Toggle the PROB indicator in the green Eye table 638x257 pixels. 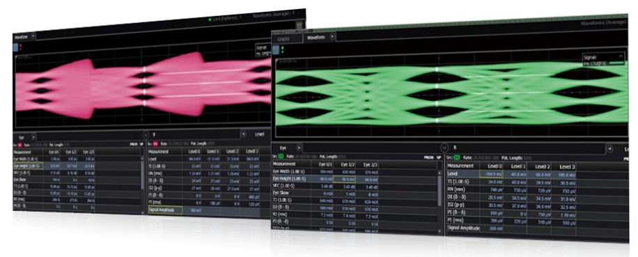428,157
